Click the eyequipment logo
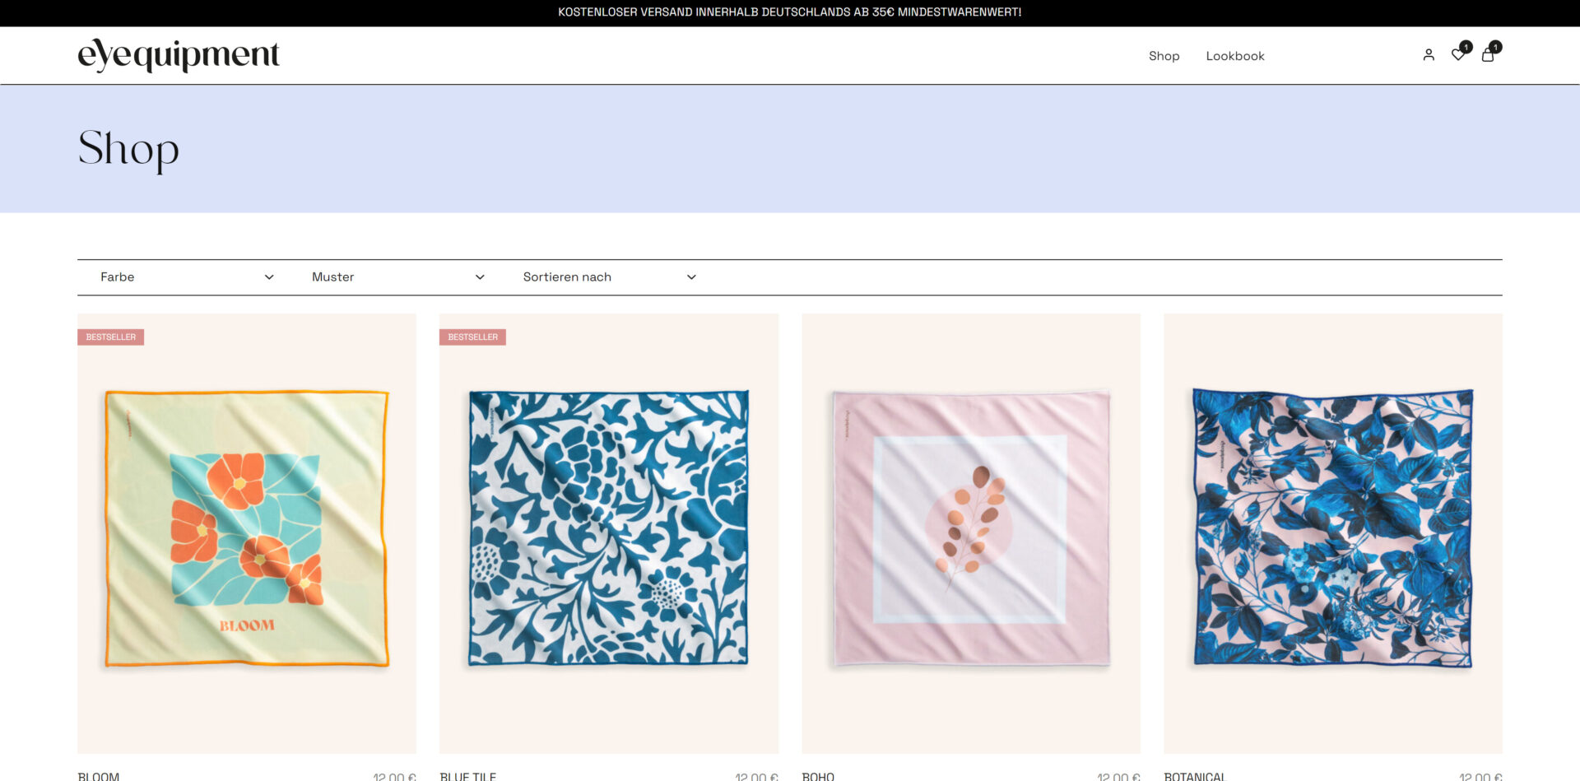Screen dimensions: 1580x781 178,54
